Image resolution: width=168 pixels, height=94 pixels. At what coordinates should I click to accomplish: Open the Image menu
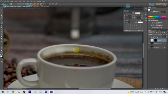(12, 1)
